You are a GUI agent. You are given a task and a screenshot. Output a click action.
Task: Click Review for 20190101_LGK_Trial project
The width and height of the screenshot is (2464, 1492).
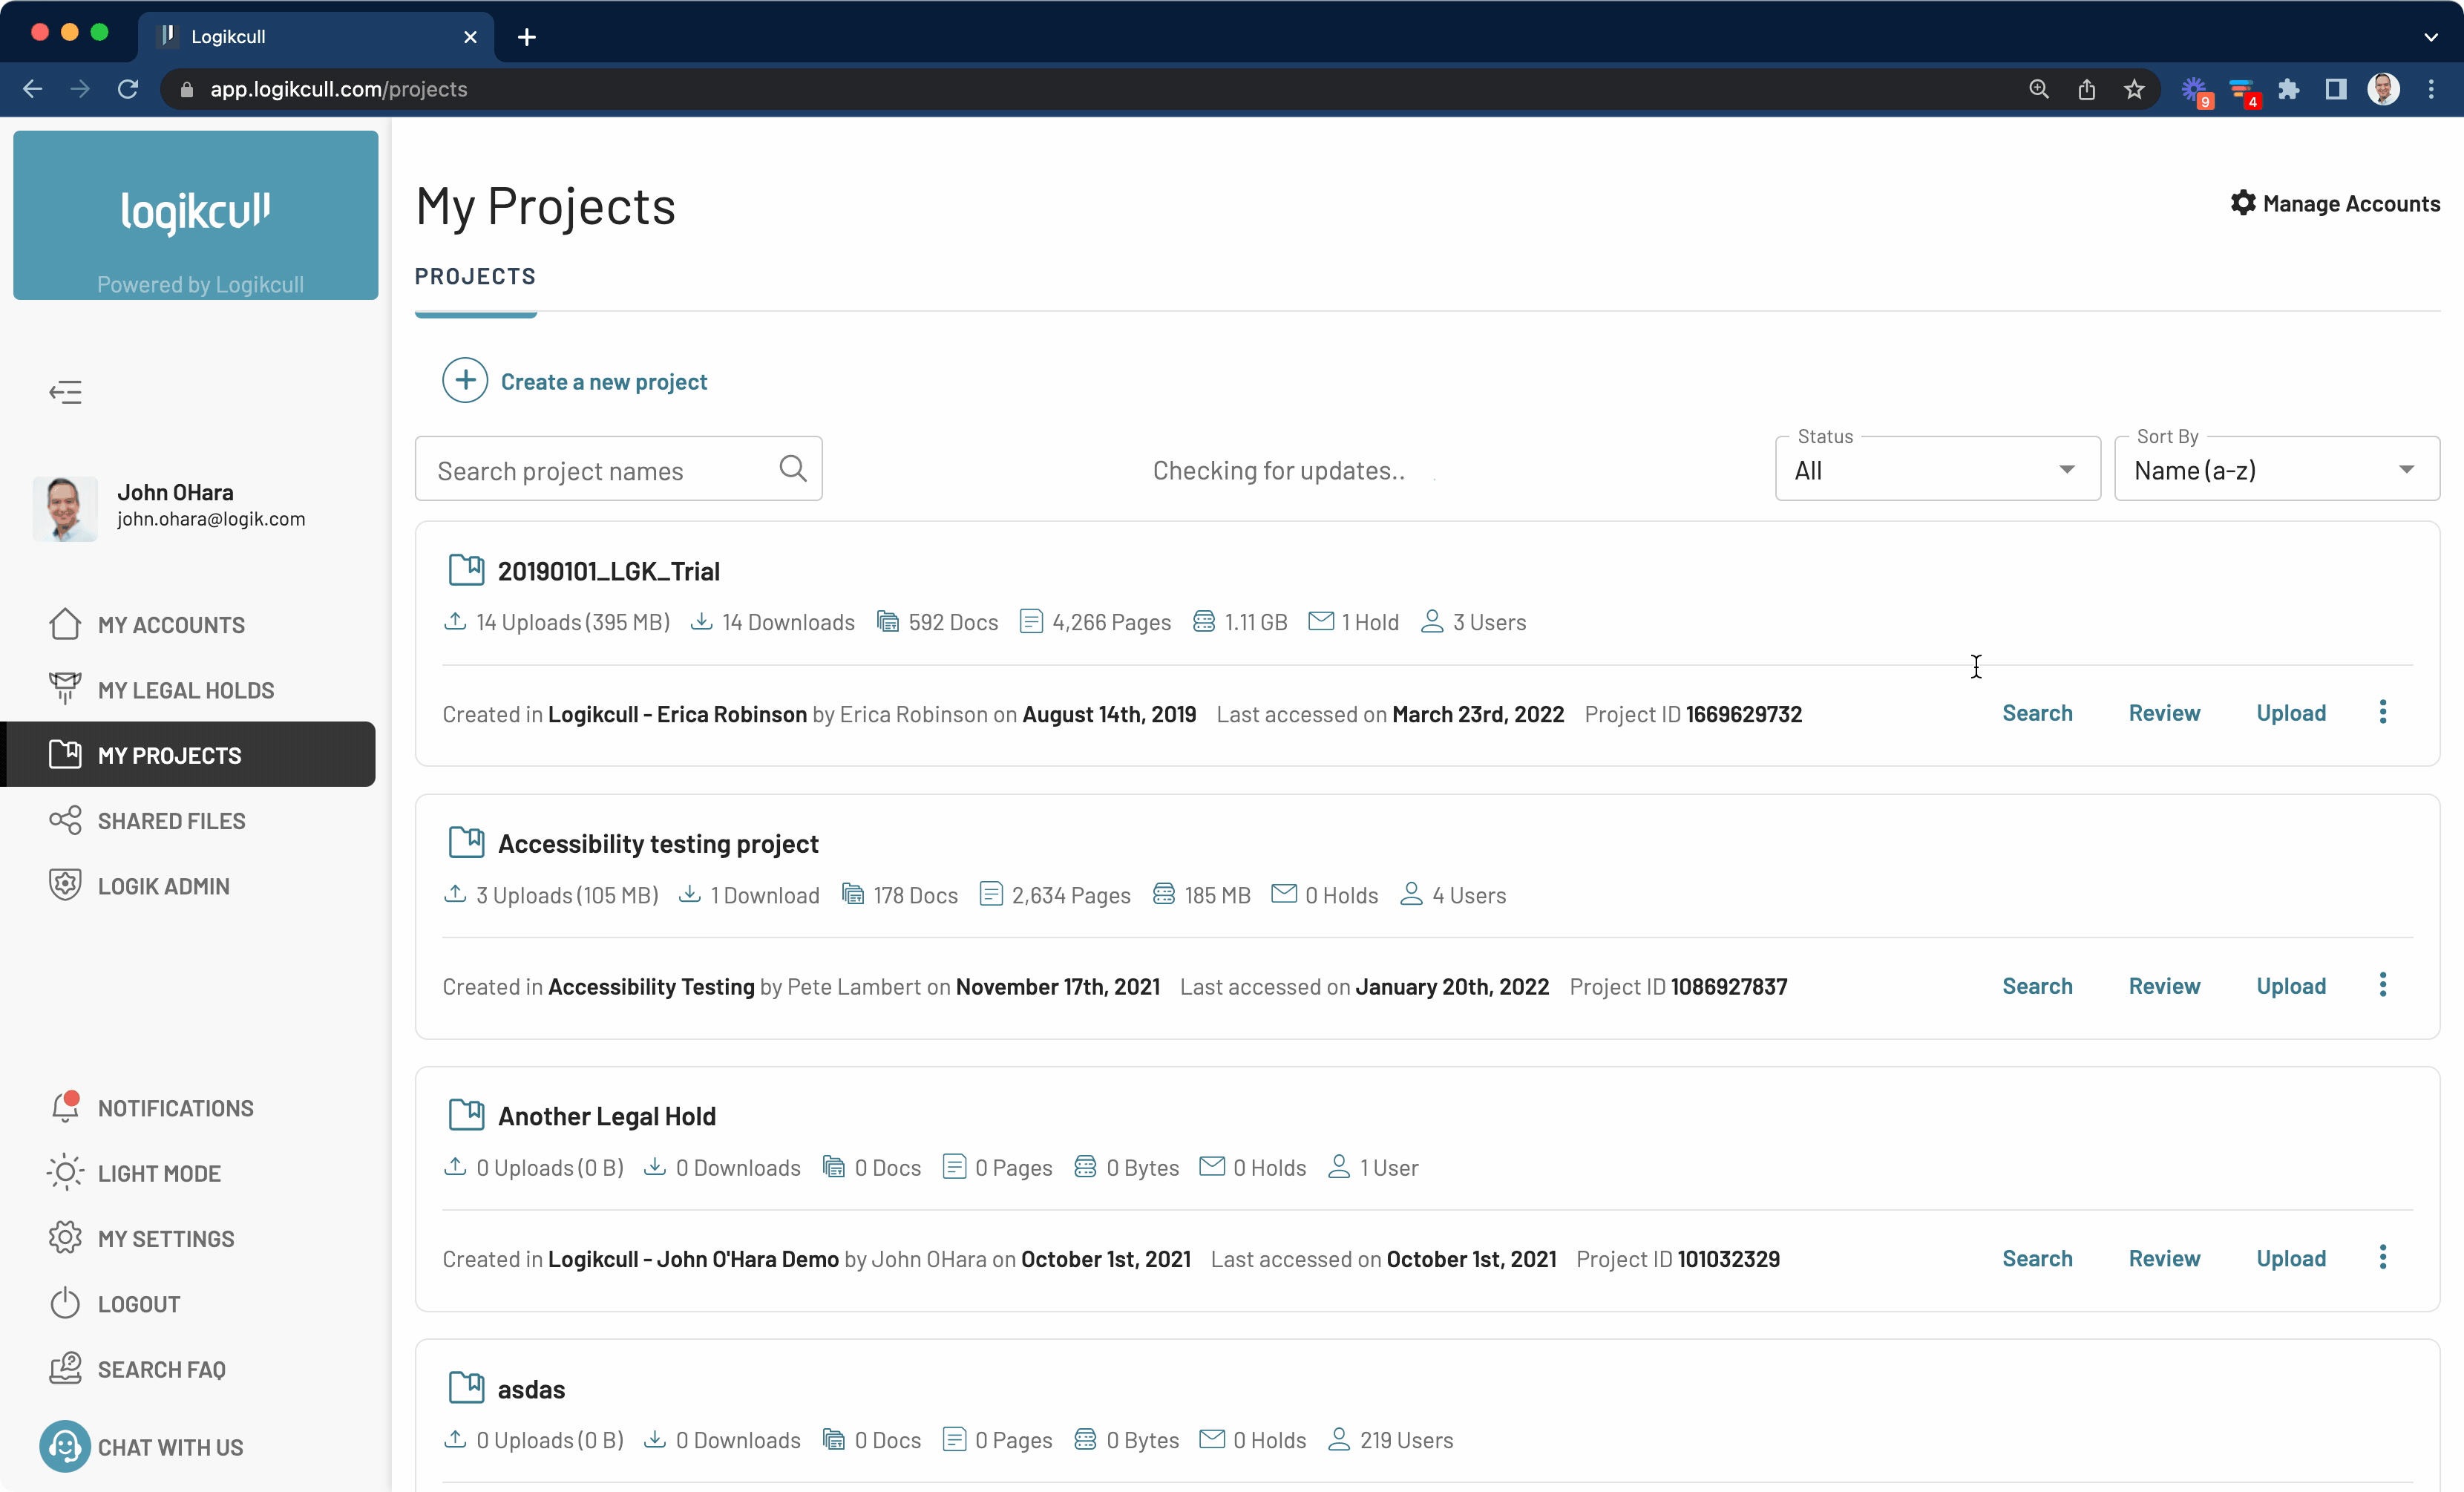(2164, 713)
